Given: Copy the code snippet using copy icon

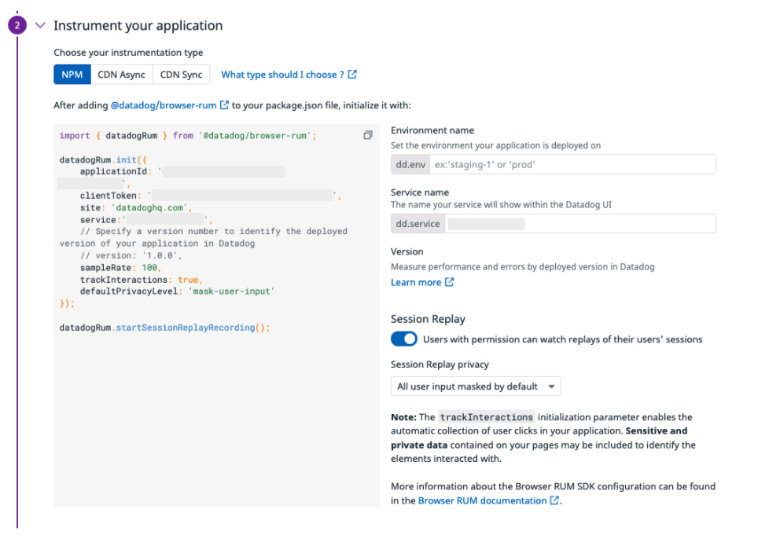Looking at the screenshot, I should pyautogui.click(x=368, y=135).
